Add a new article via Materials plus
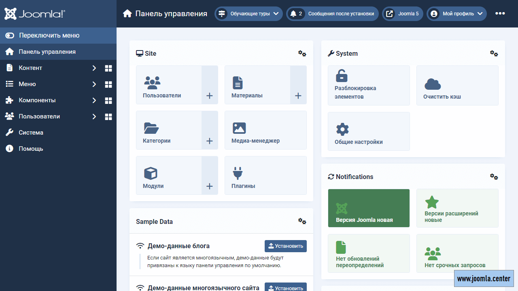This screenshot has width=518, height=291. pos(298,96)
